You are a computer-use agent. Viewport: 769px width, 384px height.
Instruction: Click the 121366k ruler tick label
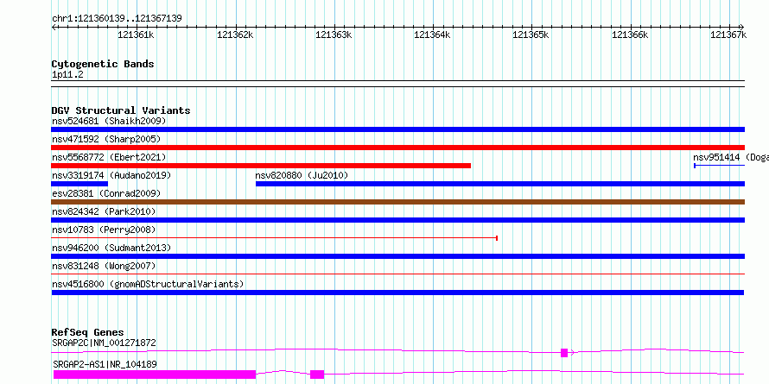pyautogui.click(x=630, y=35)
